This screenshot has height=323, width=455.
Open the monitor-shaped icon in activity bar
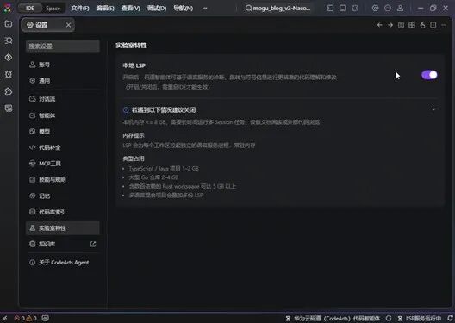[x=9, y=109]
